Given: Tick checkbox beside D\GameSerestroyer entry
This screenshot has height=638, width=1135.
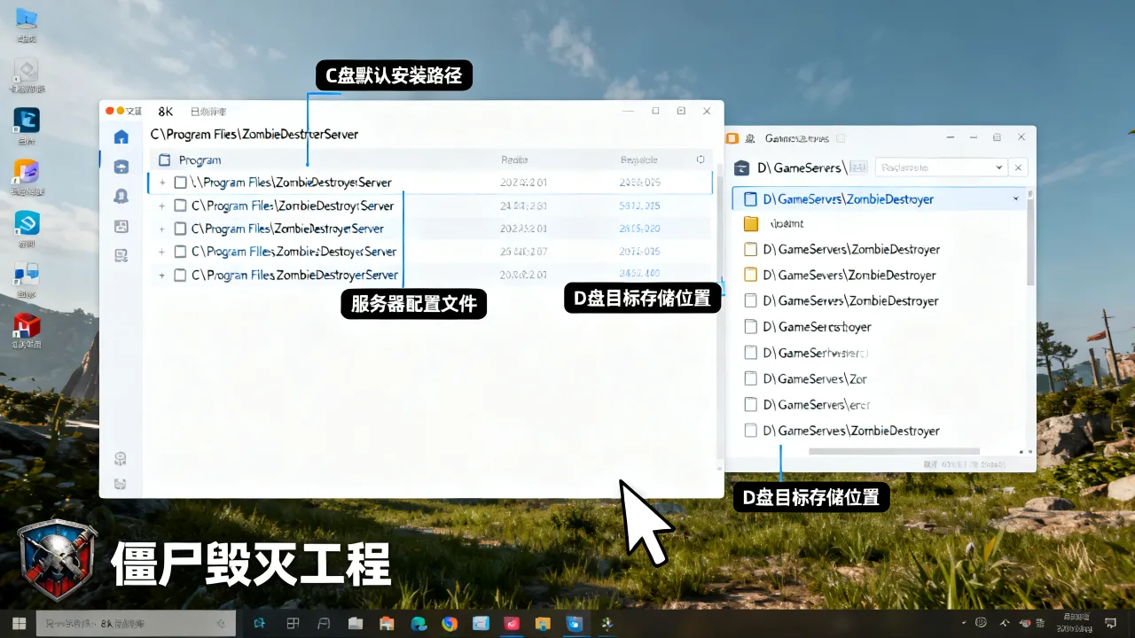Looking at the screenshot, I should (751, 326).
